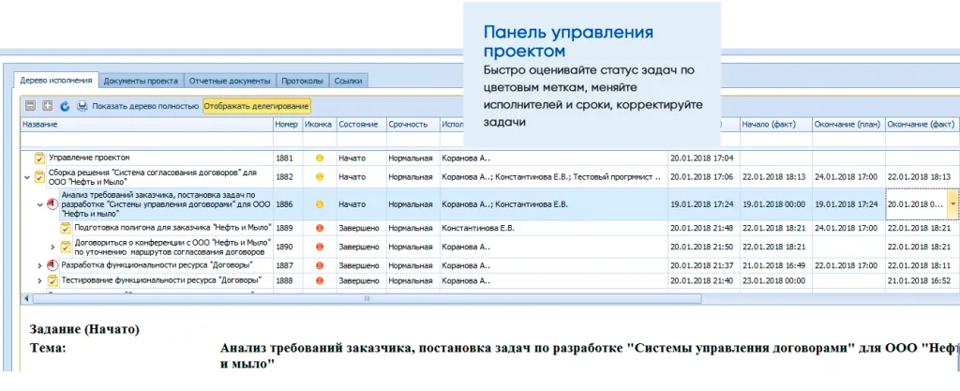Sort by the "Срочность" column header
The width and height of the screenshot is (960, 391).
(x=412, y=124)
